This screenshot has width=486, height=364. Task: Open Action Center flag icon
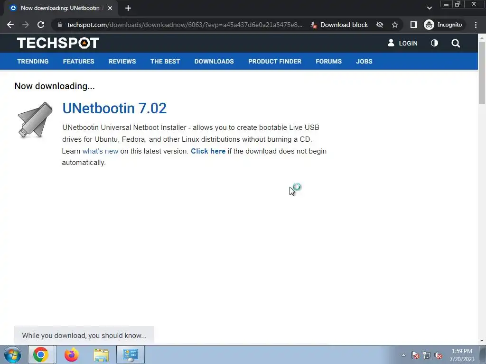click(415, 355)
